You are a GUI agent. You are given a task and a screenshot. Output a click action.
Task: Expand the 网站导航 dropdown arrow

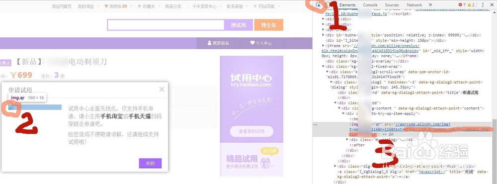[279, 6]
